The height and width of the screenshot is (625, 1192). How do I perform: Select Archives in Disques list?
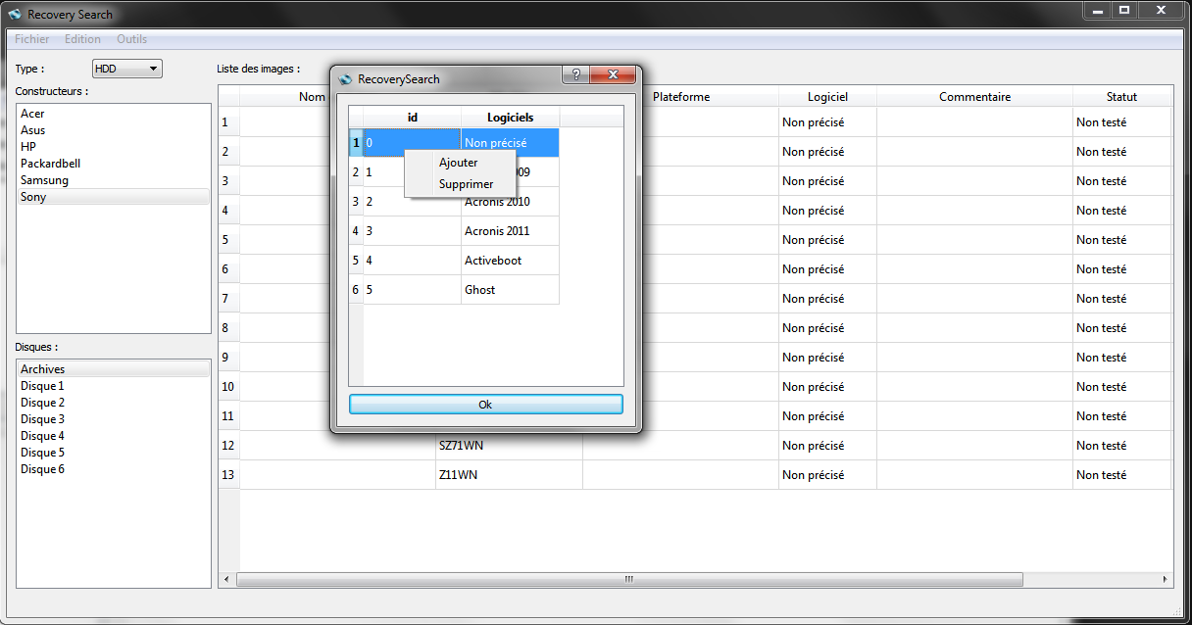point(42,369)
